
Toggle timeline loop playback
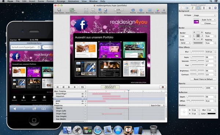coord(82,87)
